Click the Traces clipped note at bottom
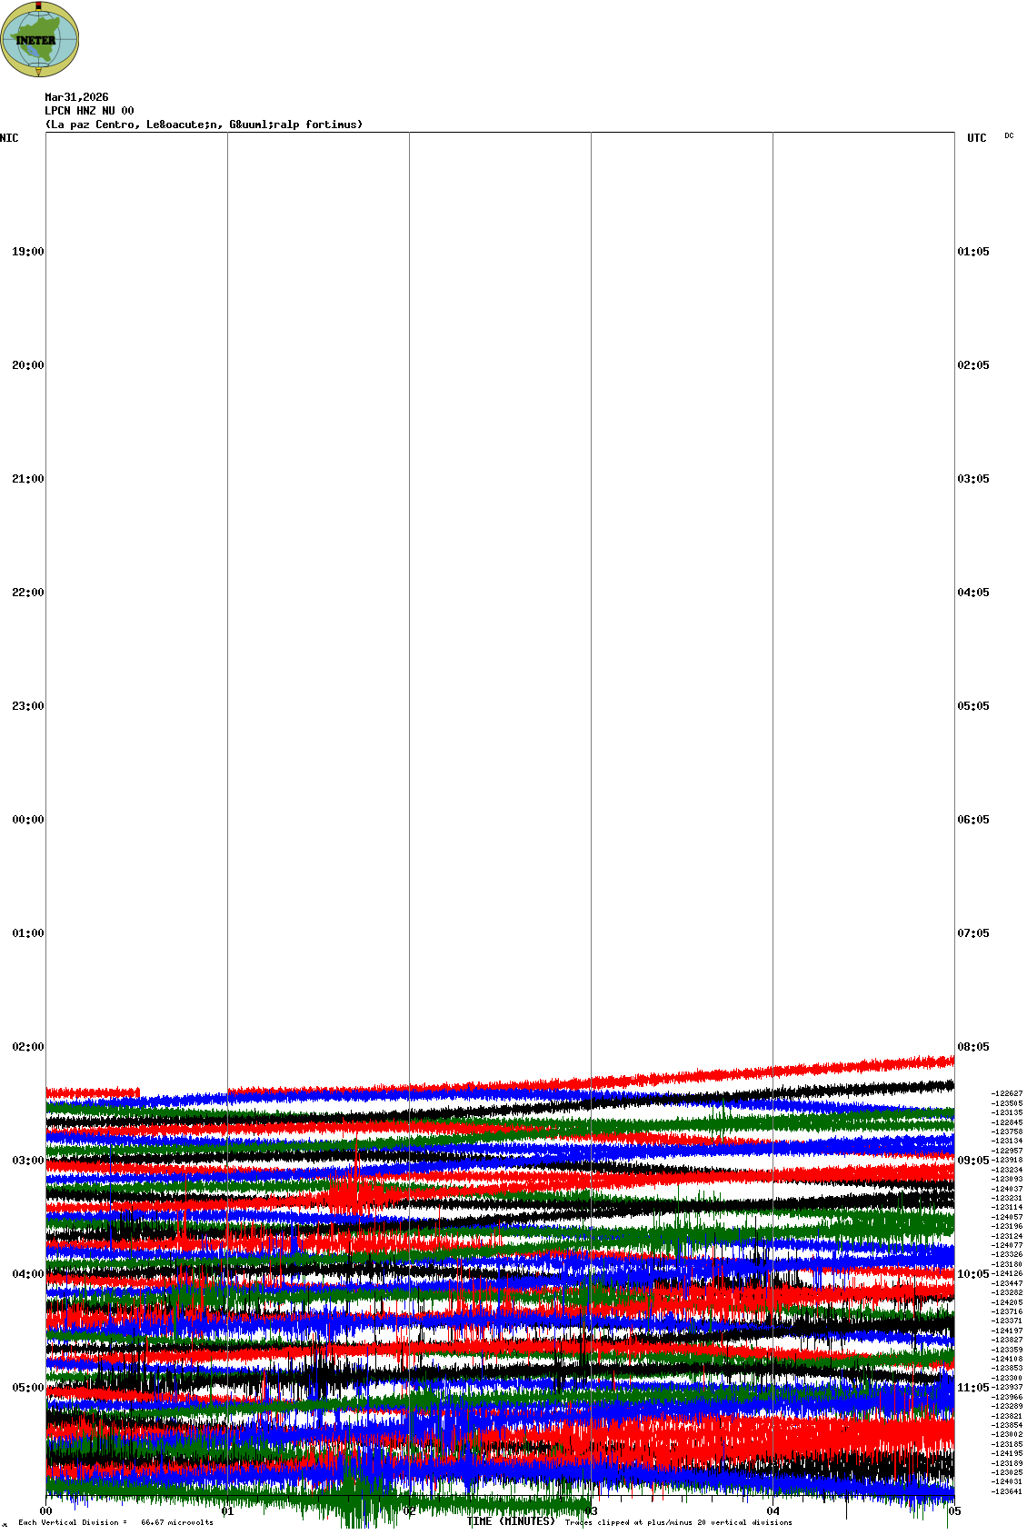 (678, 1522)
